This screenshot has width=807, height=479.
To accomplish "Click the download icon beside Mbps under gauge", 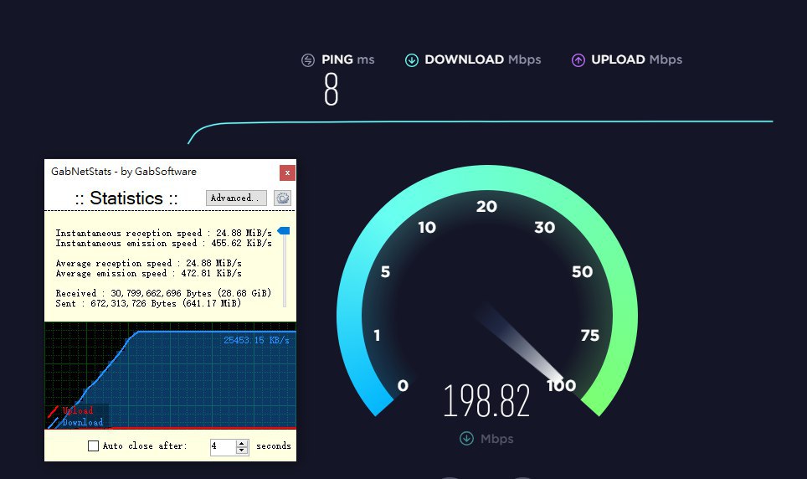I will coord(466,439).
